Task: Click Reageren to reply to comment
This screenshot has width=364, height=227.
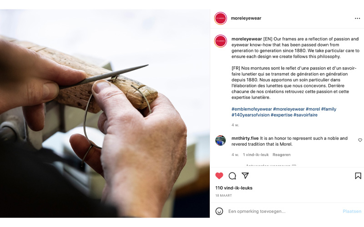Action: coord(281,155)
